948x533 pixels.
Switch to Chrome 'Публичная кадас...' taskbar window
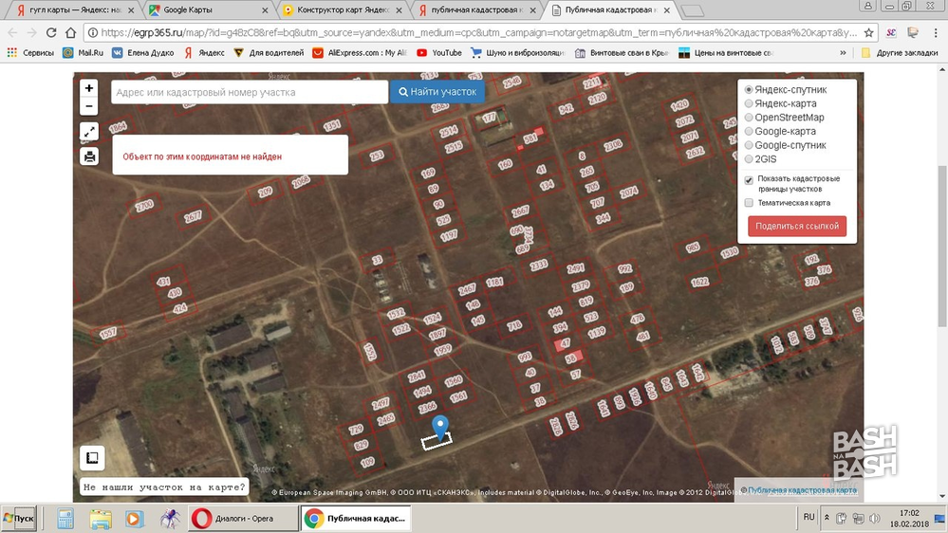[356, 519]
